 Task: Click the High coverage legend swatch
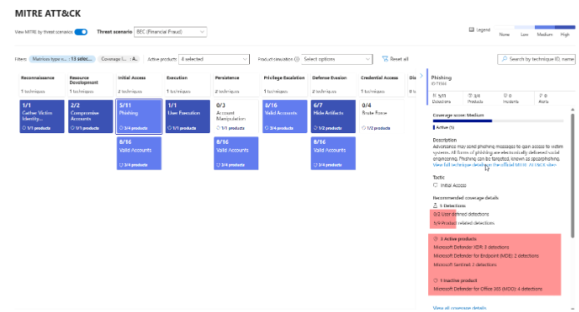(565, 27)
